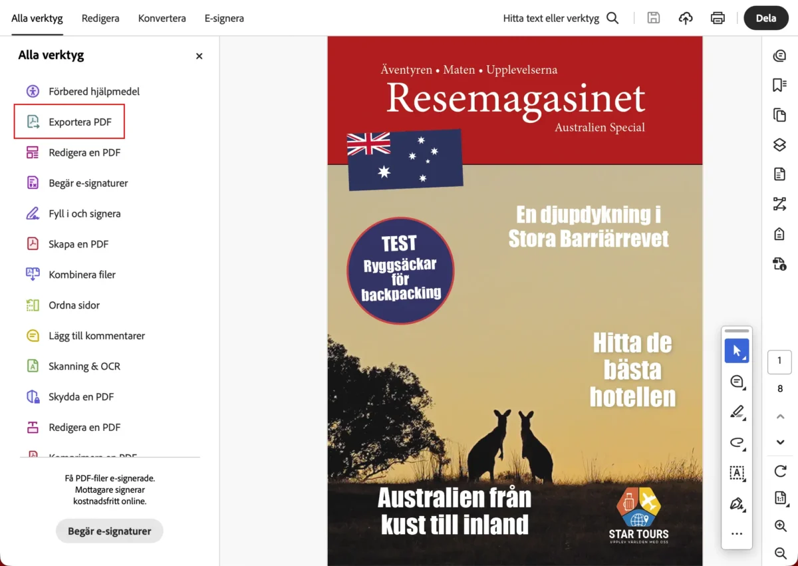Close the Alla verktyg panel
Screen dimensions: 798x566
pos(199,56)
